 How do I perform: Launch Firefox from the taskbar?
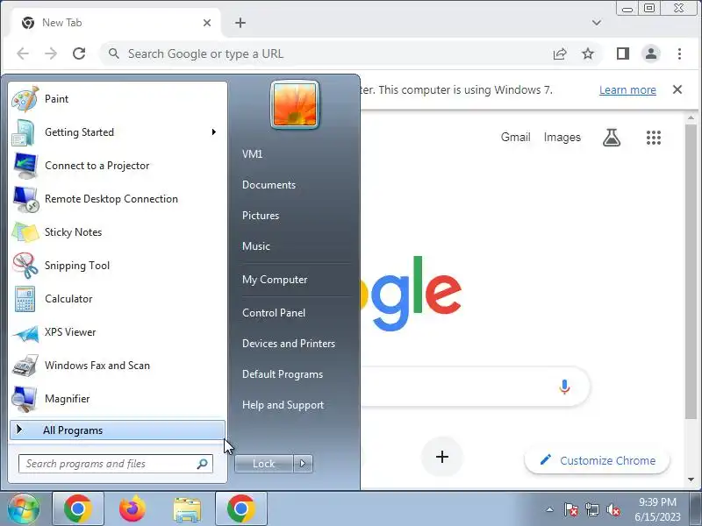(133, 508)
